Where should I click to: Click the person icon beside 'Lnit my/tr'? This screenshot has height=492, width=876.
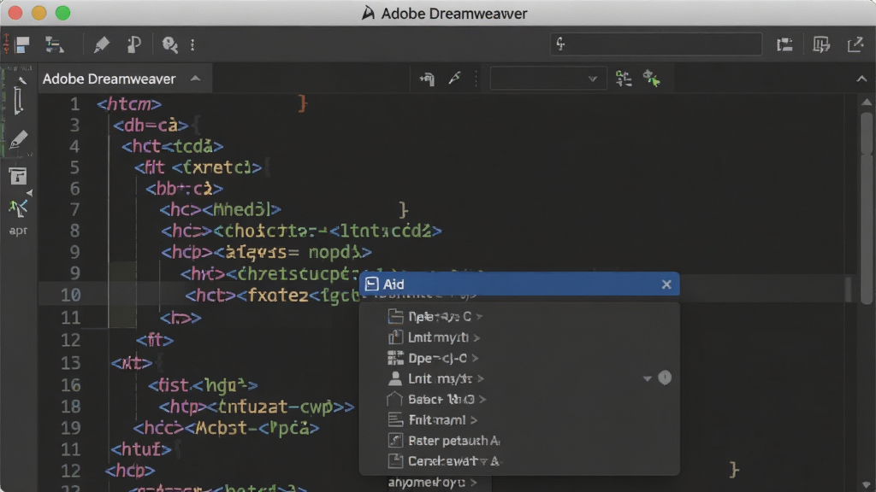pos(395,378)
